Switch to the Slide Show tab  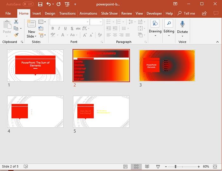point(109,13)
